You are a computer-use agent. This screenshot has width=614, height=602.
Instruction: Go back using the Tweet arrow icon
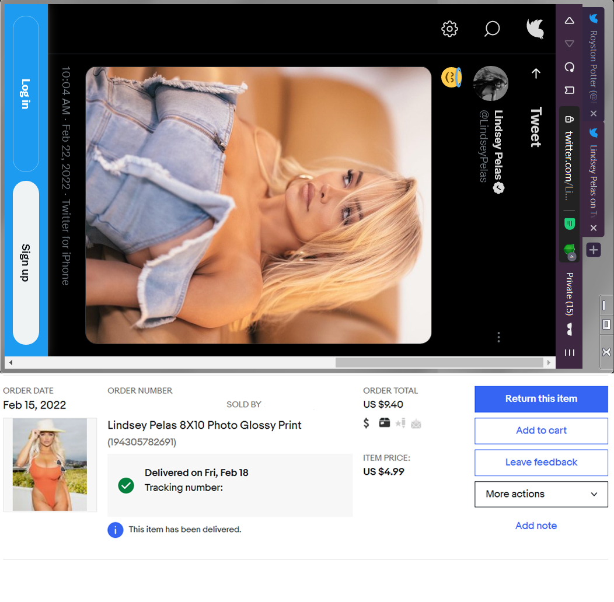pos(536,73)
